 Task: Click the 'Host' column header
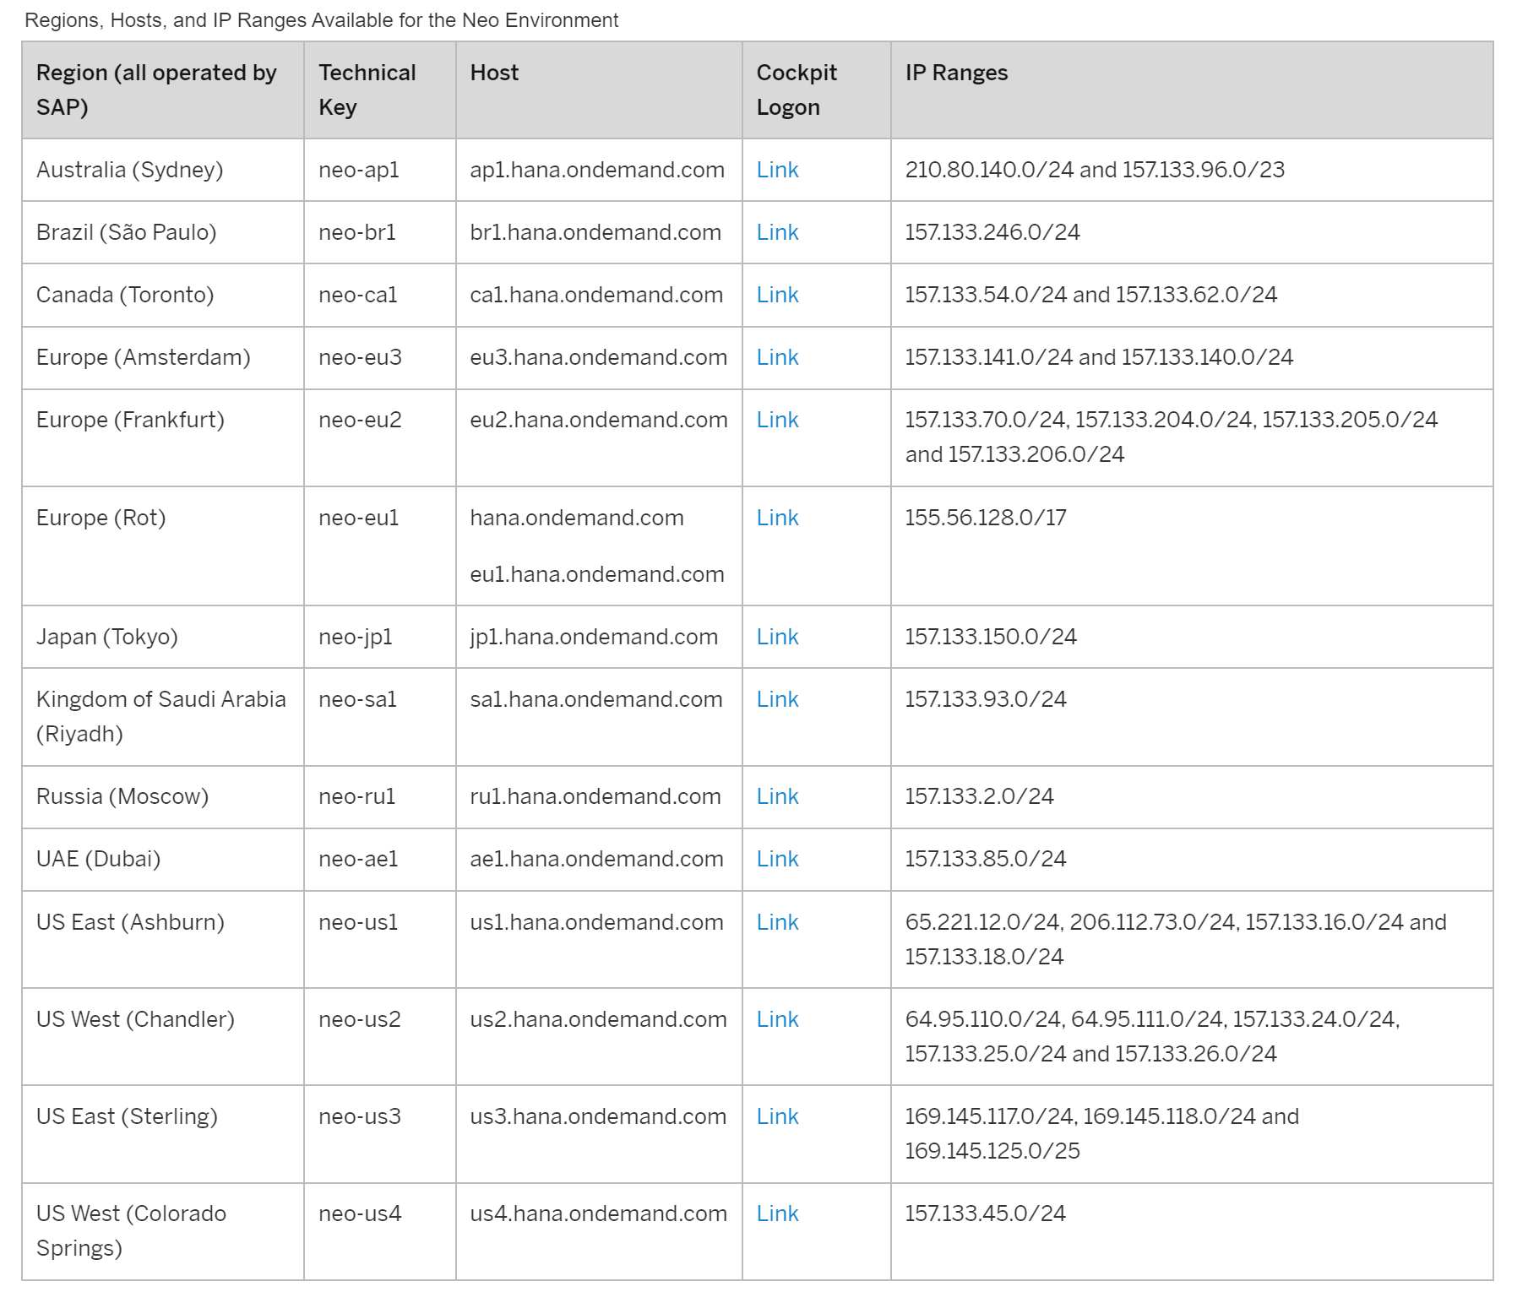click(599, 90)
